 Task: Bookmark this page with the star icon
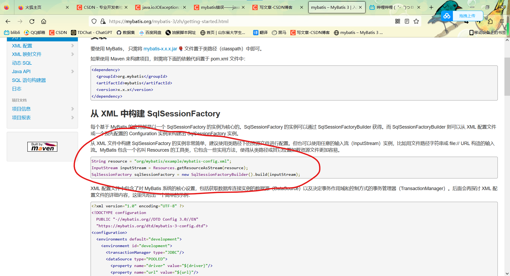point(416,21)
